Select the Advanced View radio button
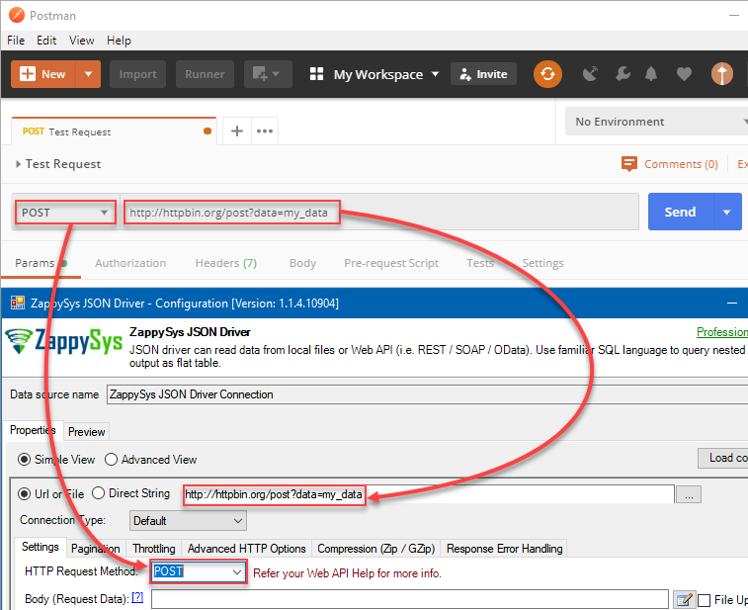This screenshot has height=610, width=748. tap(112, 460)
